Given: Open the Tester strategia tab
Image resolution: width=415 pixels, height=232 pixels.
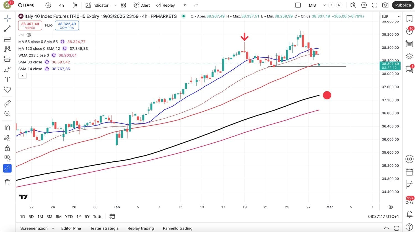Looking at the screenshot, I should [x=104, y=228].
